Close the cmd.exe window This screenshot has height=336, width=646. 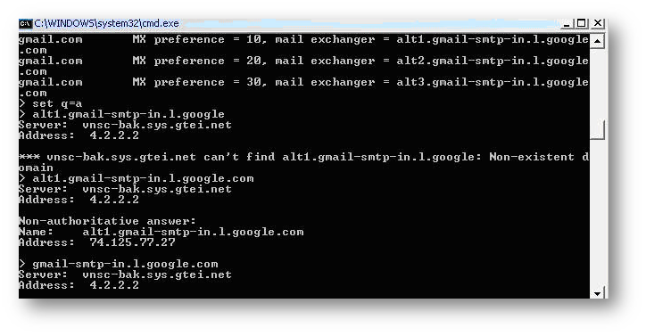(598, 23)
